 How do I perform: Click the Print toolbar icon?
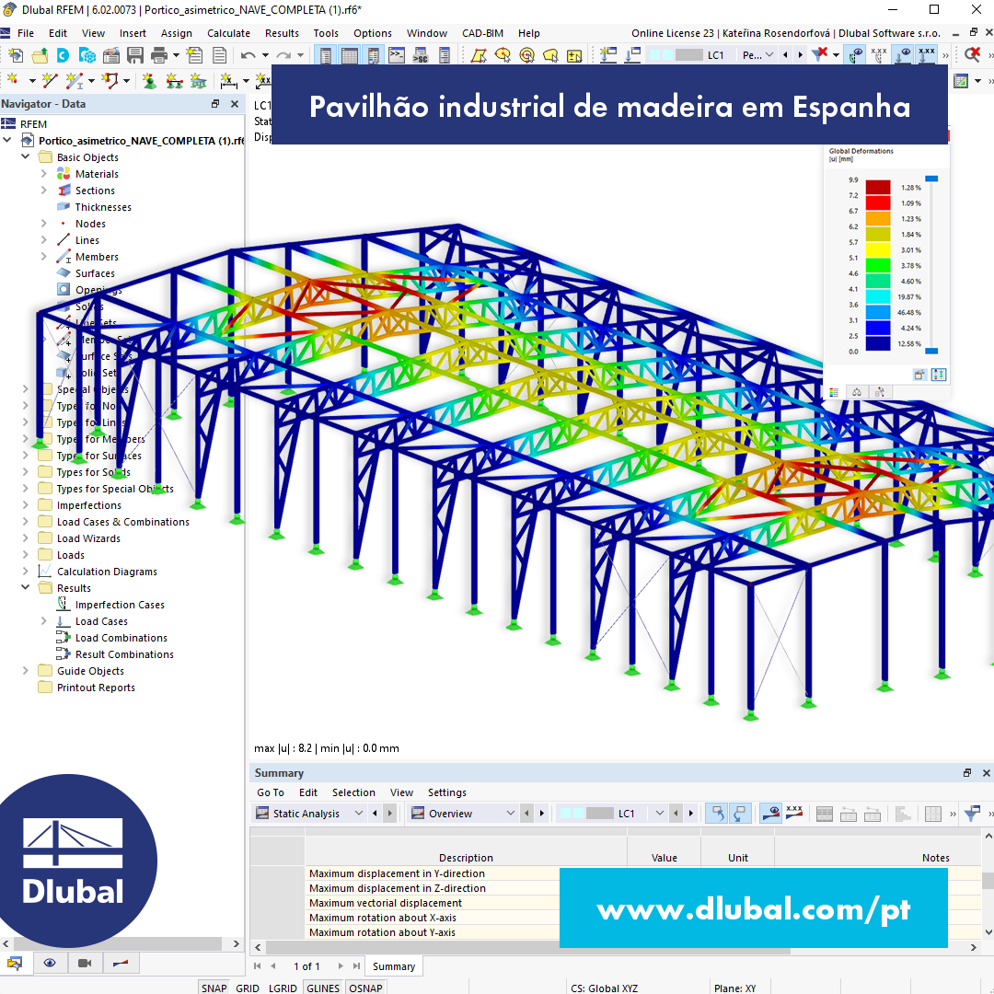159,56
